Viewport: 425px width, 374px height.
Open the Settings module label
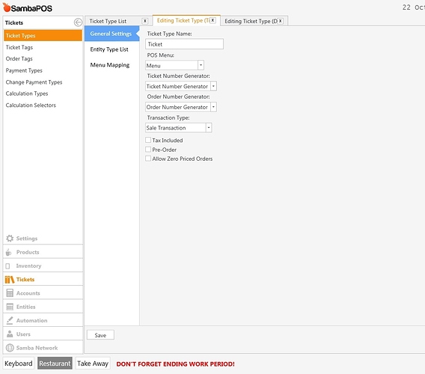pos(27,239)
